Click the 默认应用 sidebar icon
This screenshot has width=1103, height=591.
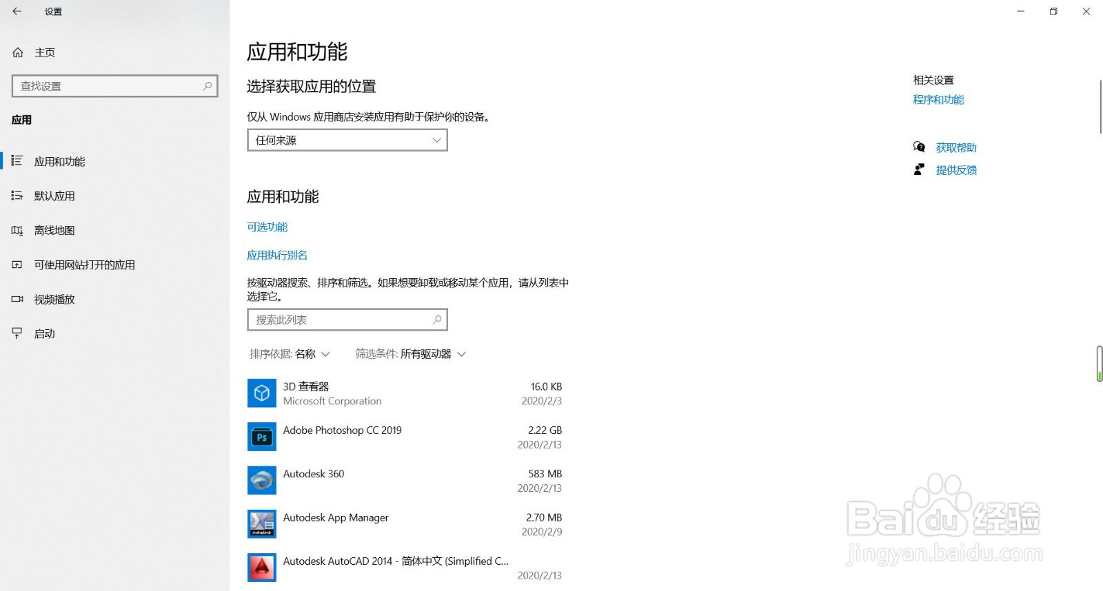(x=17, y=196)
